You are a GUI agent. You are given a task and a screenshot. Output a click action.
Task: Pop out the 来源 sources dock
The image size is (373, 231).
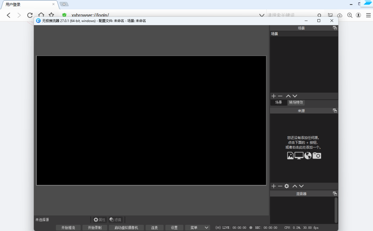point(335,111)
